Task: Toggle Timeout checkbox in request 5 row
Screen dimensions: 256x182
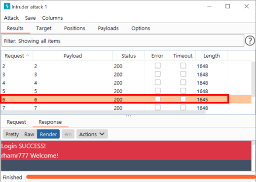Action: (x=183, y=91)
